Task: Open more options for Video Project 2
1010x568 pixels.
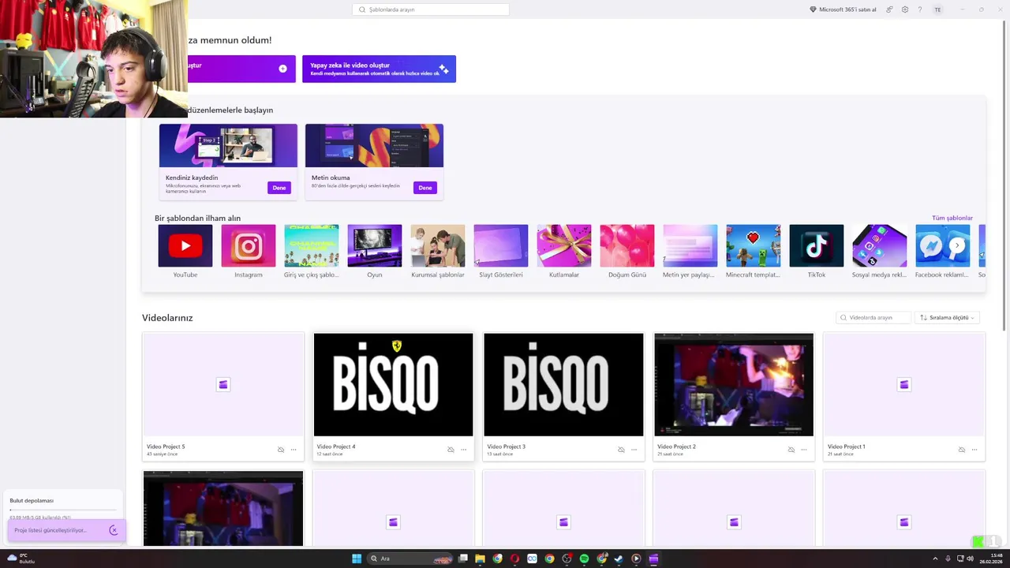Action: pos(804,450)
